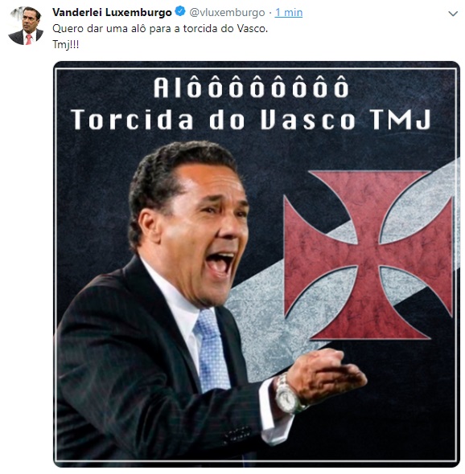The image size is (465, 474).
Task: Click the blue verified badge icon
Action: point(180,12)
